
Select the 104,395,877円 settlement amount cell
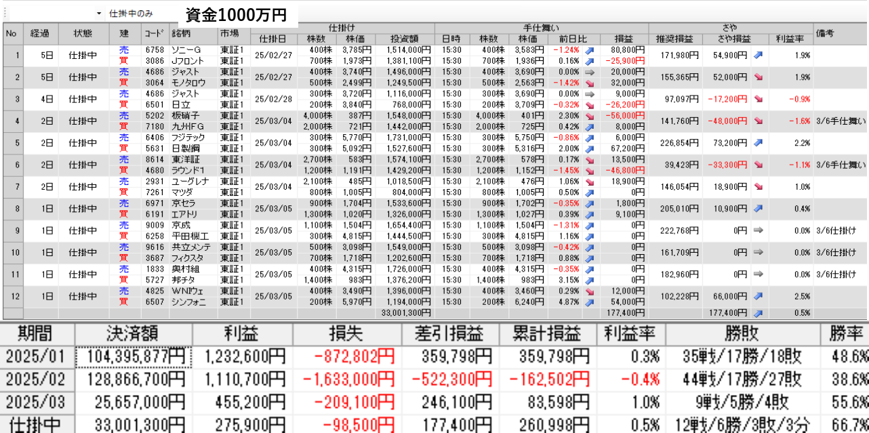pos(133,357)
